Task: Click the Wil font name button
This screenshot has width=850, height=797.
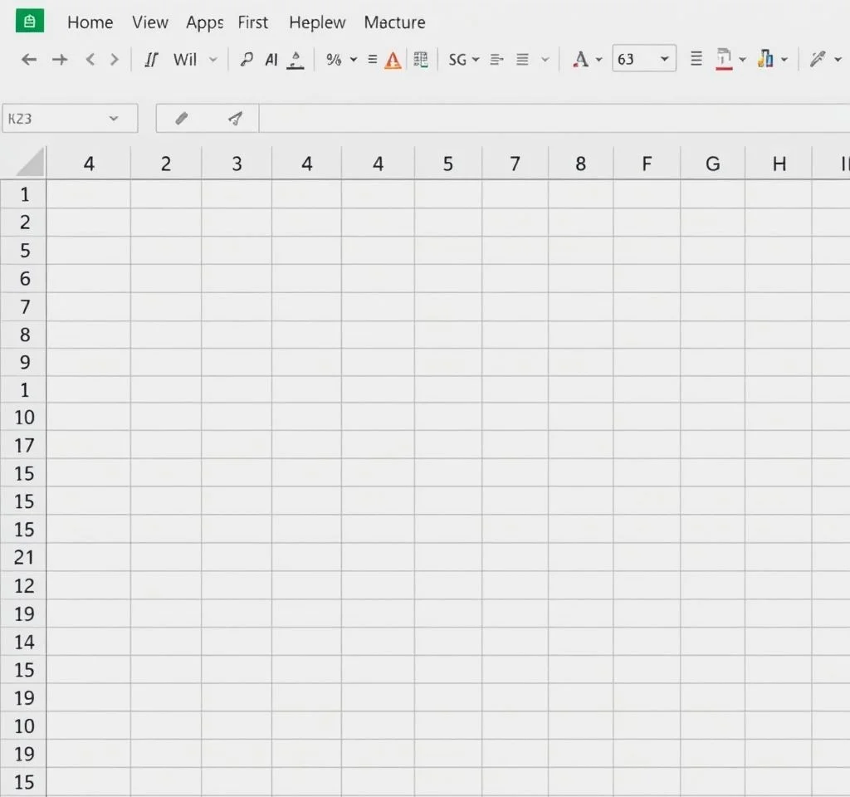Action: 185,60
